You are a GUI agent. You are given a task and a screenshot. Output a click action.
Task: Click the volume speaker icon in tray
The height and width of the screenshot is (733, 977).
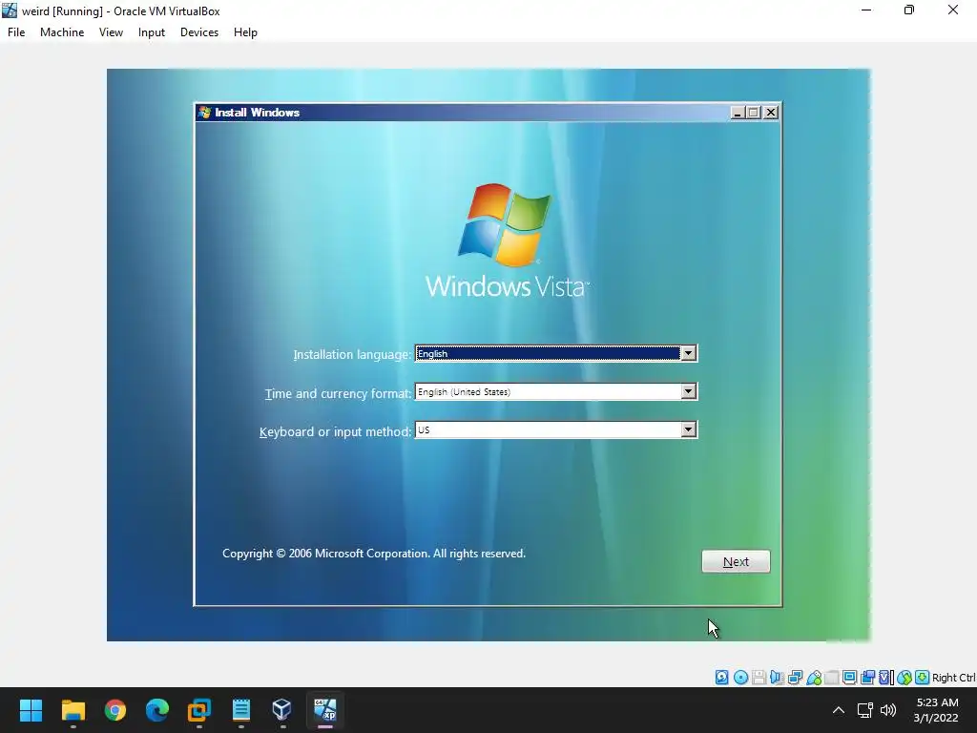coord(888,710)
